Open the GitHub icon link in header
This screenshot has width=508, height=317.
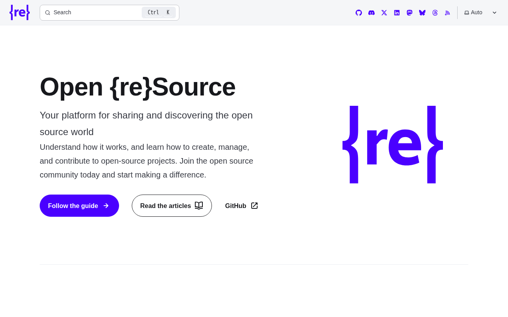(x=359, y=13)
